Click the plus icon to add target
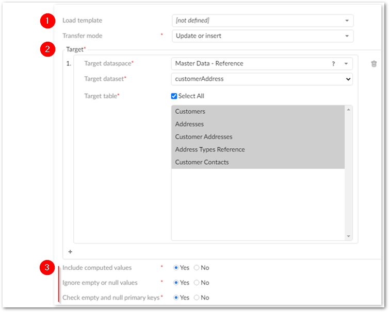389x312 pixels. point(70,252)
